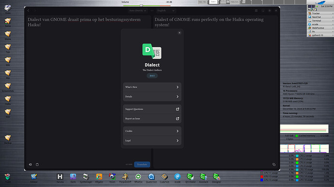Launch Alligator from the dock

pyautogui.click(x=99, y=178)
